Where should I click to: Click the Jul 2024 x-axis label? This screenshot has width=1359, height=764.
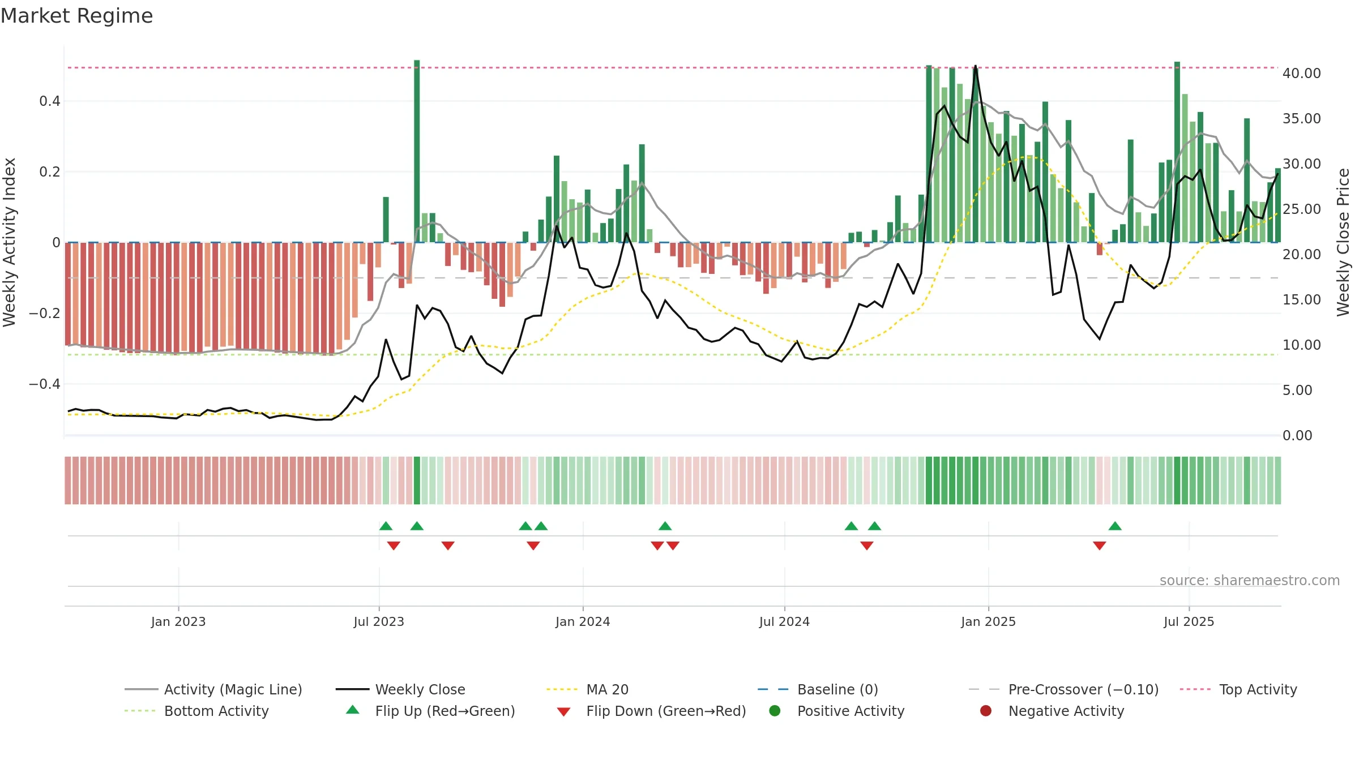click(x=784, y=621)
